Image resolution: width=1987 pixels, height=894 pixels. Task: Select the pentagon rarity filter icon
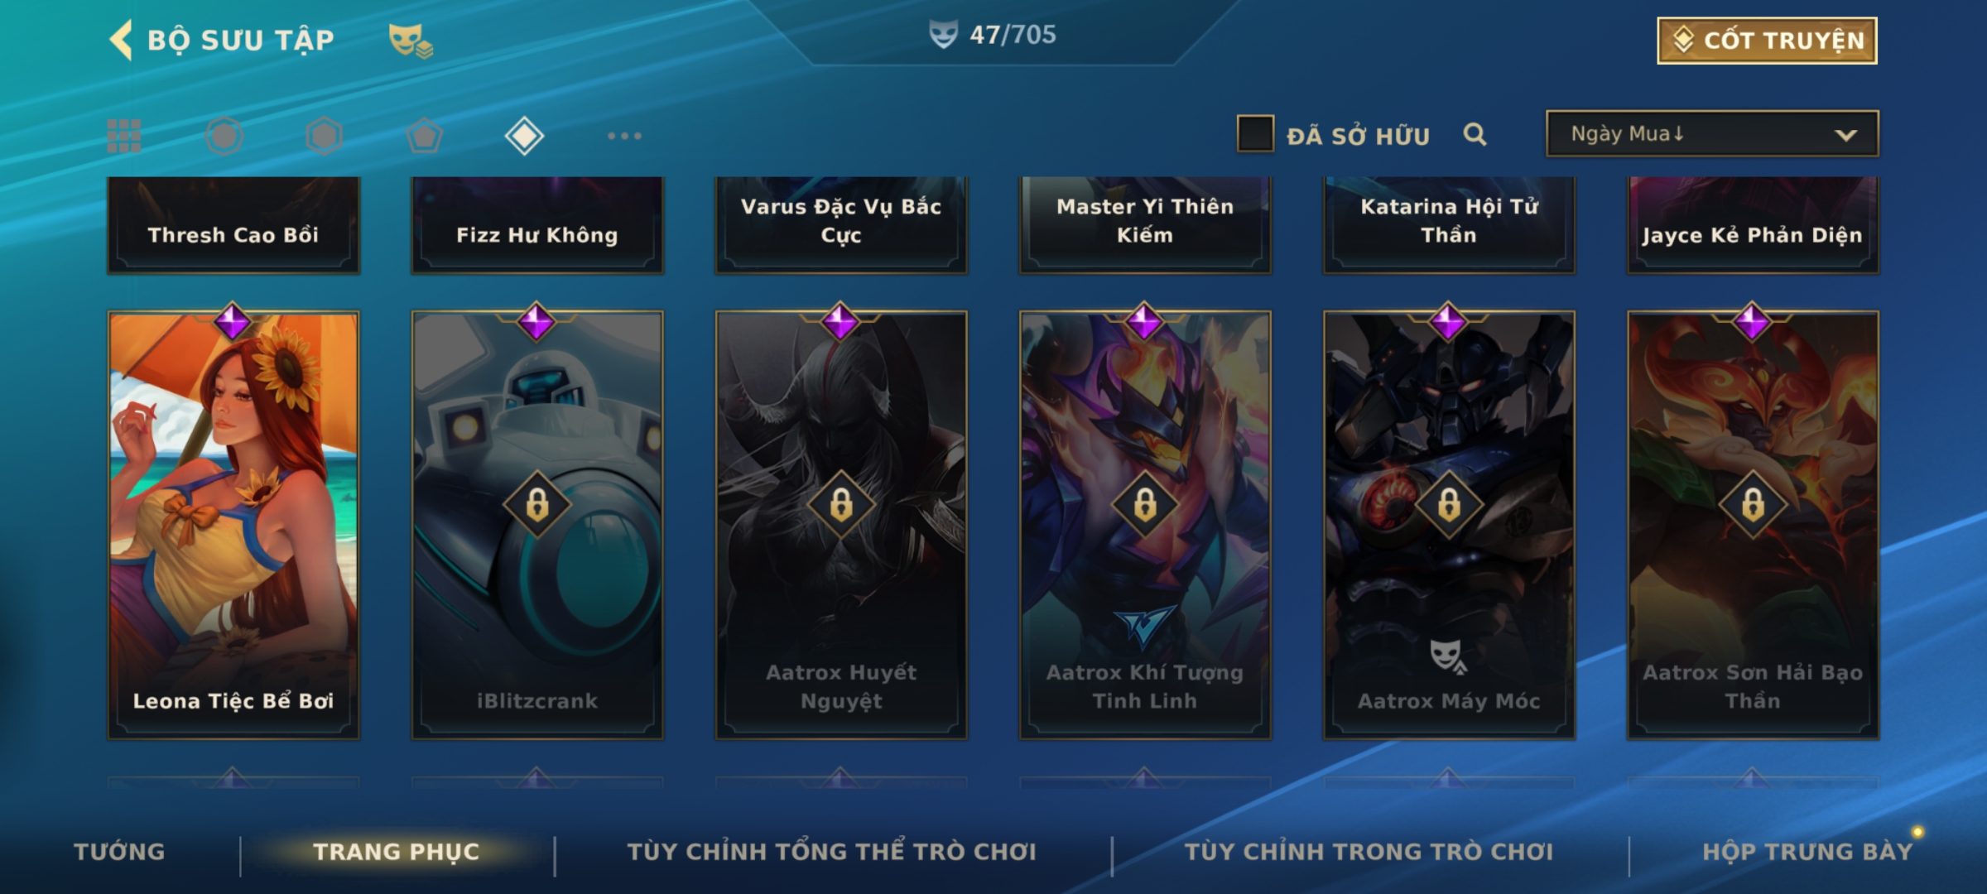424,136
